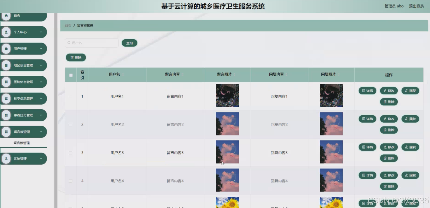Viewport: 430px width, 208px height.
Task: Click the grid icon beside 留言板管理 menu
Action: [6, 132]
